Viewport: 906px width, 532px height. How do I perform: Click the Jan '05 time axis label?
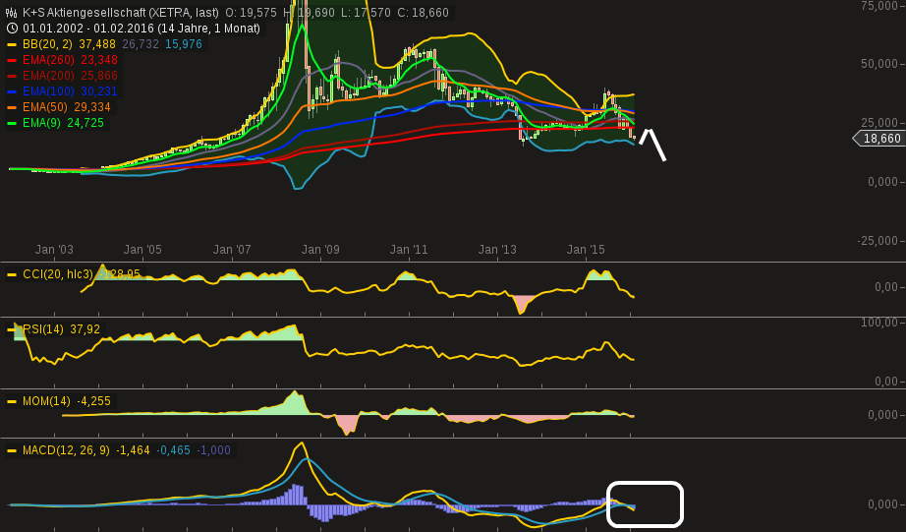(142, 250)
